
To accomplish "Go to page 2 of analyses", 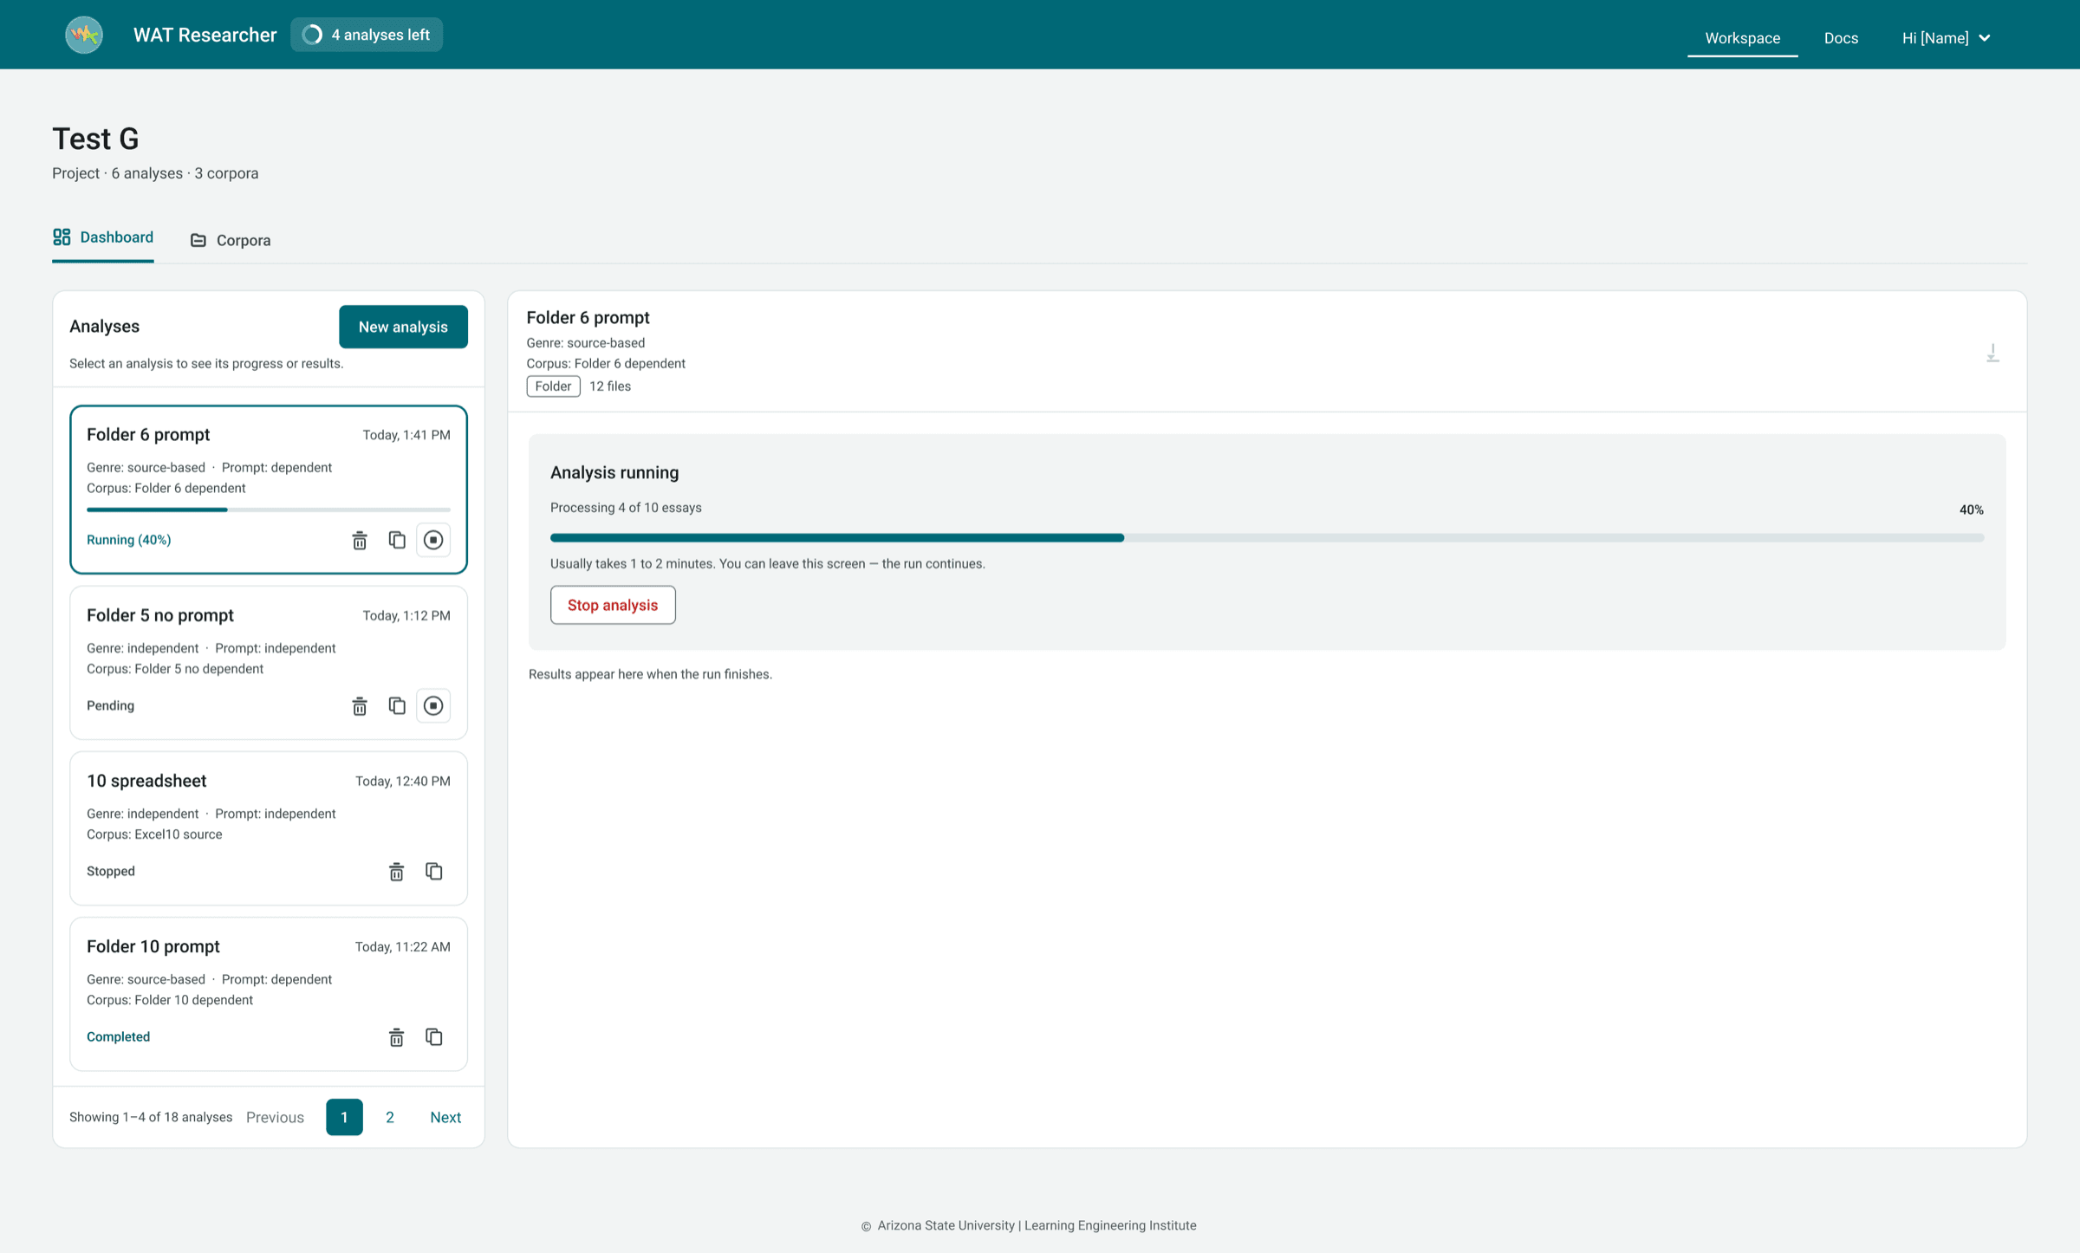I will point(390,1117).
